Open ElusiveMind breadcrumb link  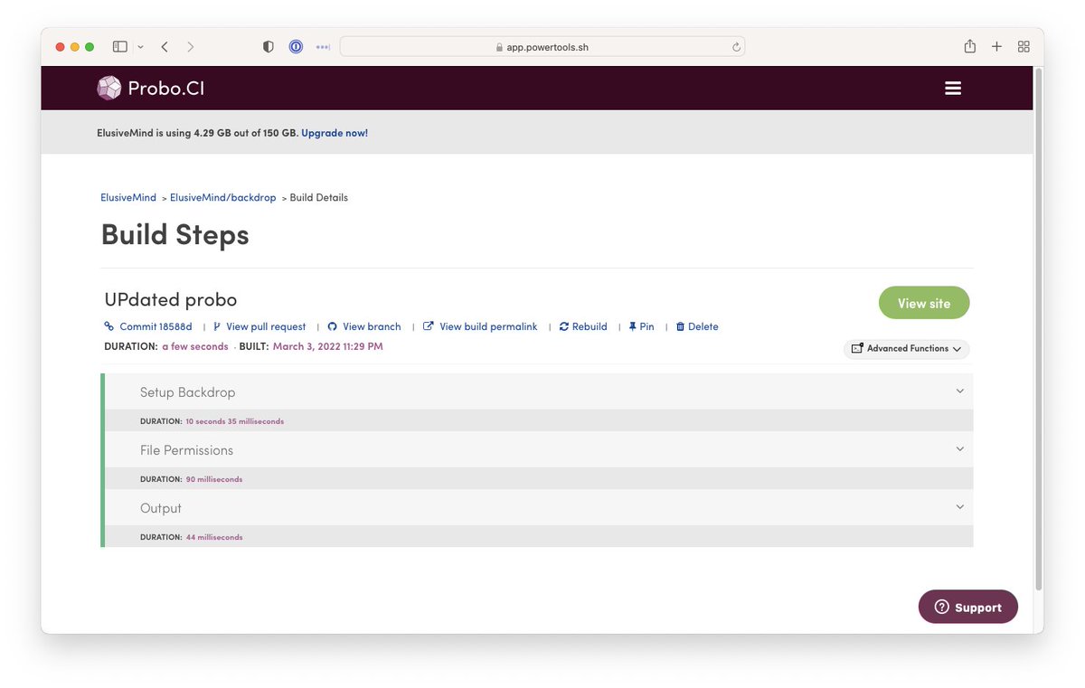[128, 197]
